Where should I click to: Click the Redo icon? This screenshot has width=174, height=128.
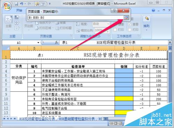point(29,4)
